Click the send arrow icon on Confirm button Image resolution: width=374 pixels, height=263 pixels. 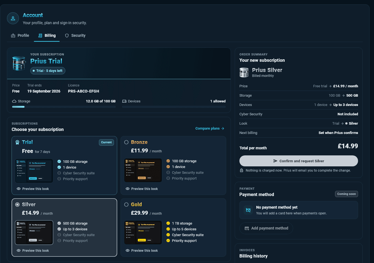point(275,161)
